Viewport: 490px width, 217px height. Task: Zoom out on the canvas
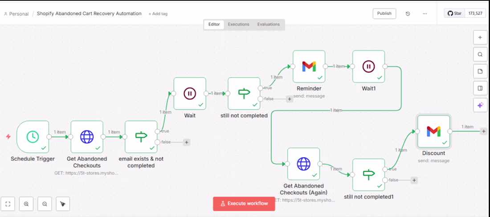point(45,204)
